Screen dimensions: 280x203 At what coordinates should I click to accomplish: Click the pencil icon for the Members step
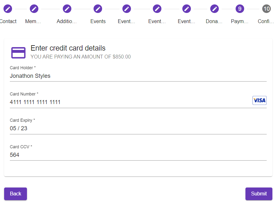click(34, 9)
